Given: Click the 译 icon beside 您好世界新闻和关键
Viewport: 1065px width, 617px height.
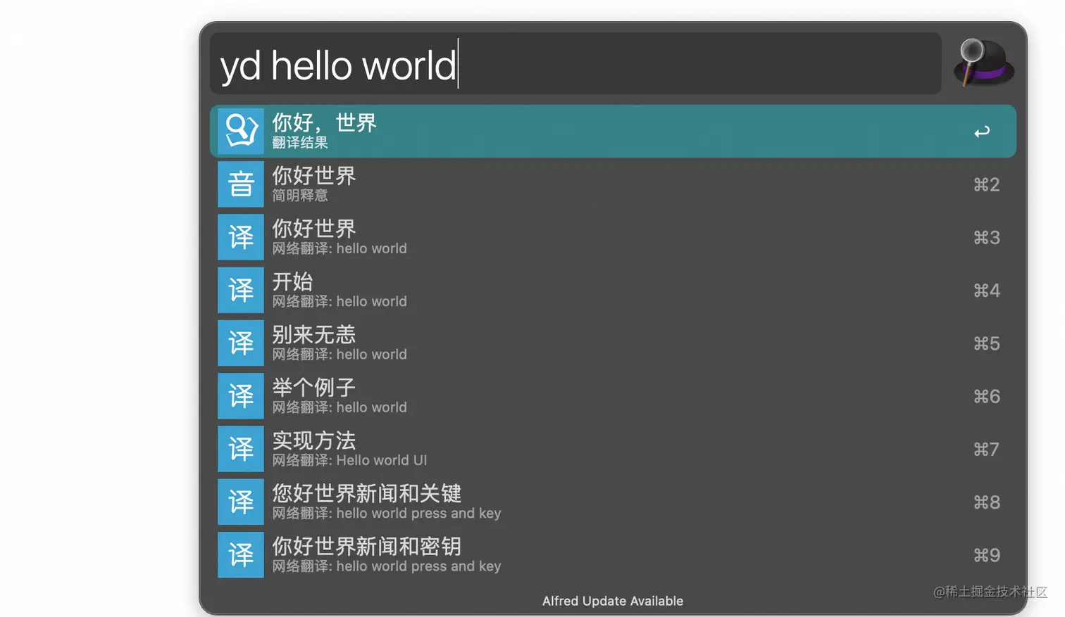Looking at the screenshot, I should pyautogui.click(x=241, y=502).
